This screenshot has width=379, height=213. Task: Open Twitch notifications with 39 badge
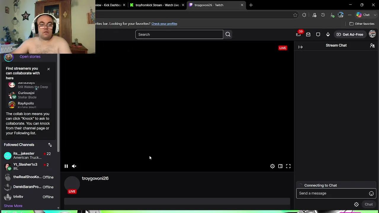[298, 34]
